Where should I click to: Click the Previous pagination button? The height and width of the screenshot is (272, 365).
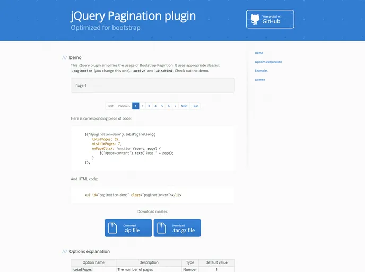click(124, 106)
